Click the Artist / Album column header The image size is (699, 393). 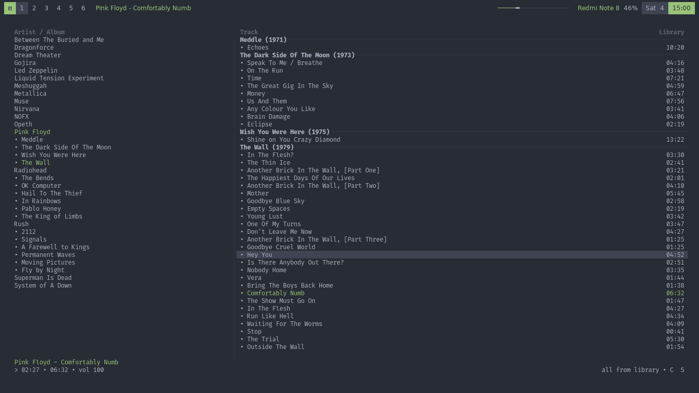39,32
